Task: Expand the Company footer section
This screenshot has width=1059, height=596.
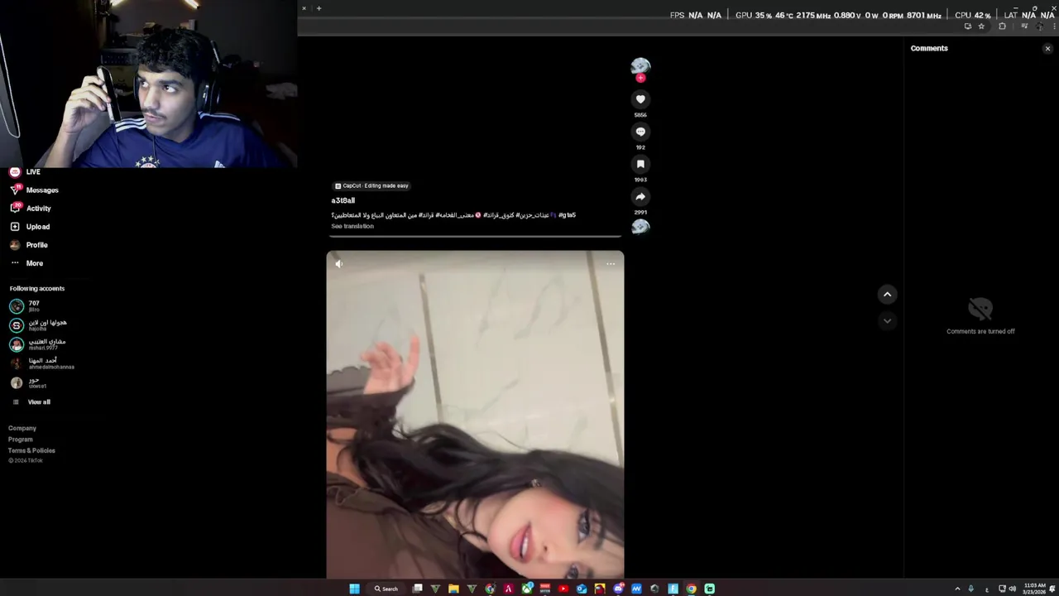Action: [22, 429]
